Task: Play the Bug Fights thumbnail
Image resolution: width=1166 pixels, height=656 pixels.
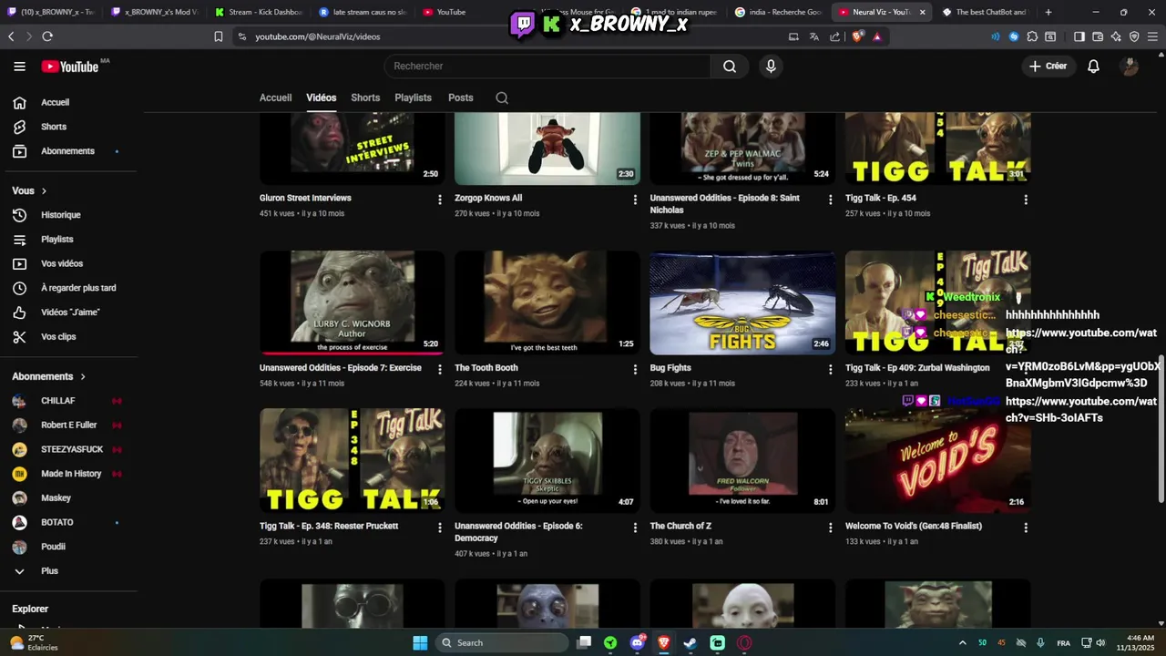Action: (742, 302)
